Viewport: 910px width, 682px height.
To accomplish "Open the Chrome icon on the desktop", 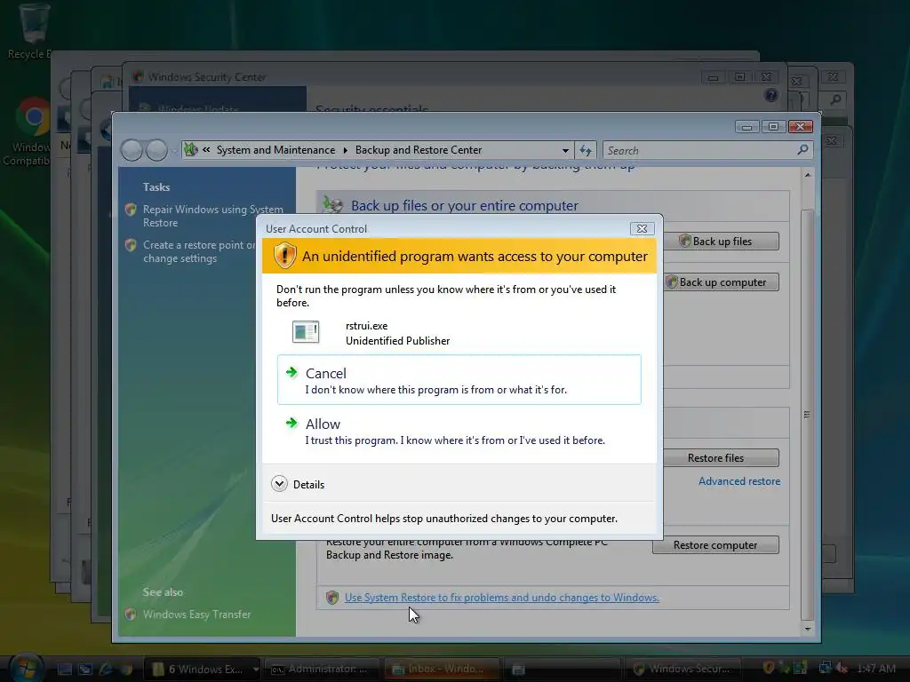I will (x=32, y=117).
